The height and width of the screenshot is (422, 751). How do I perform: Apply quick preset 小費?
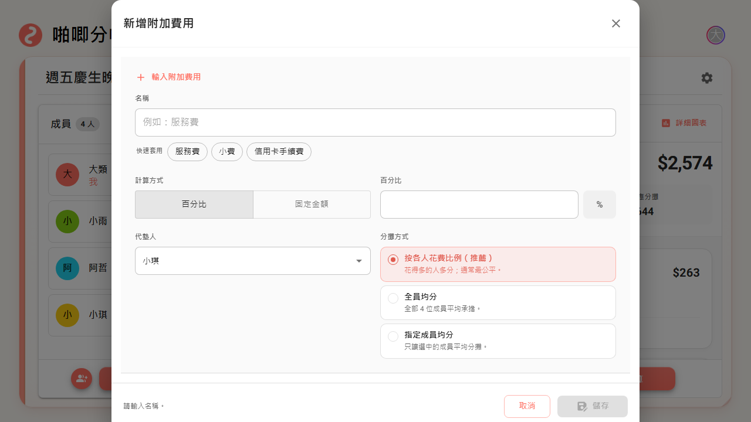[227, 151]
